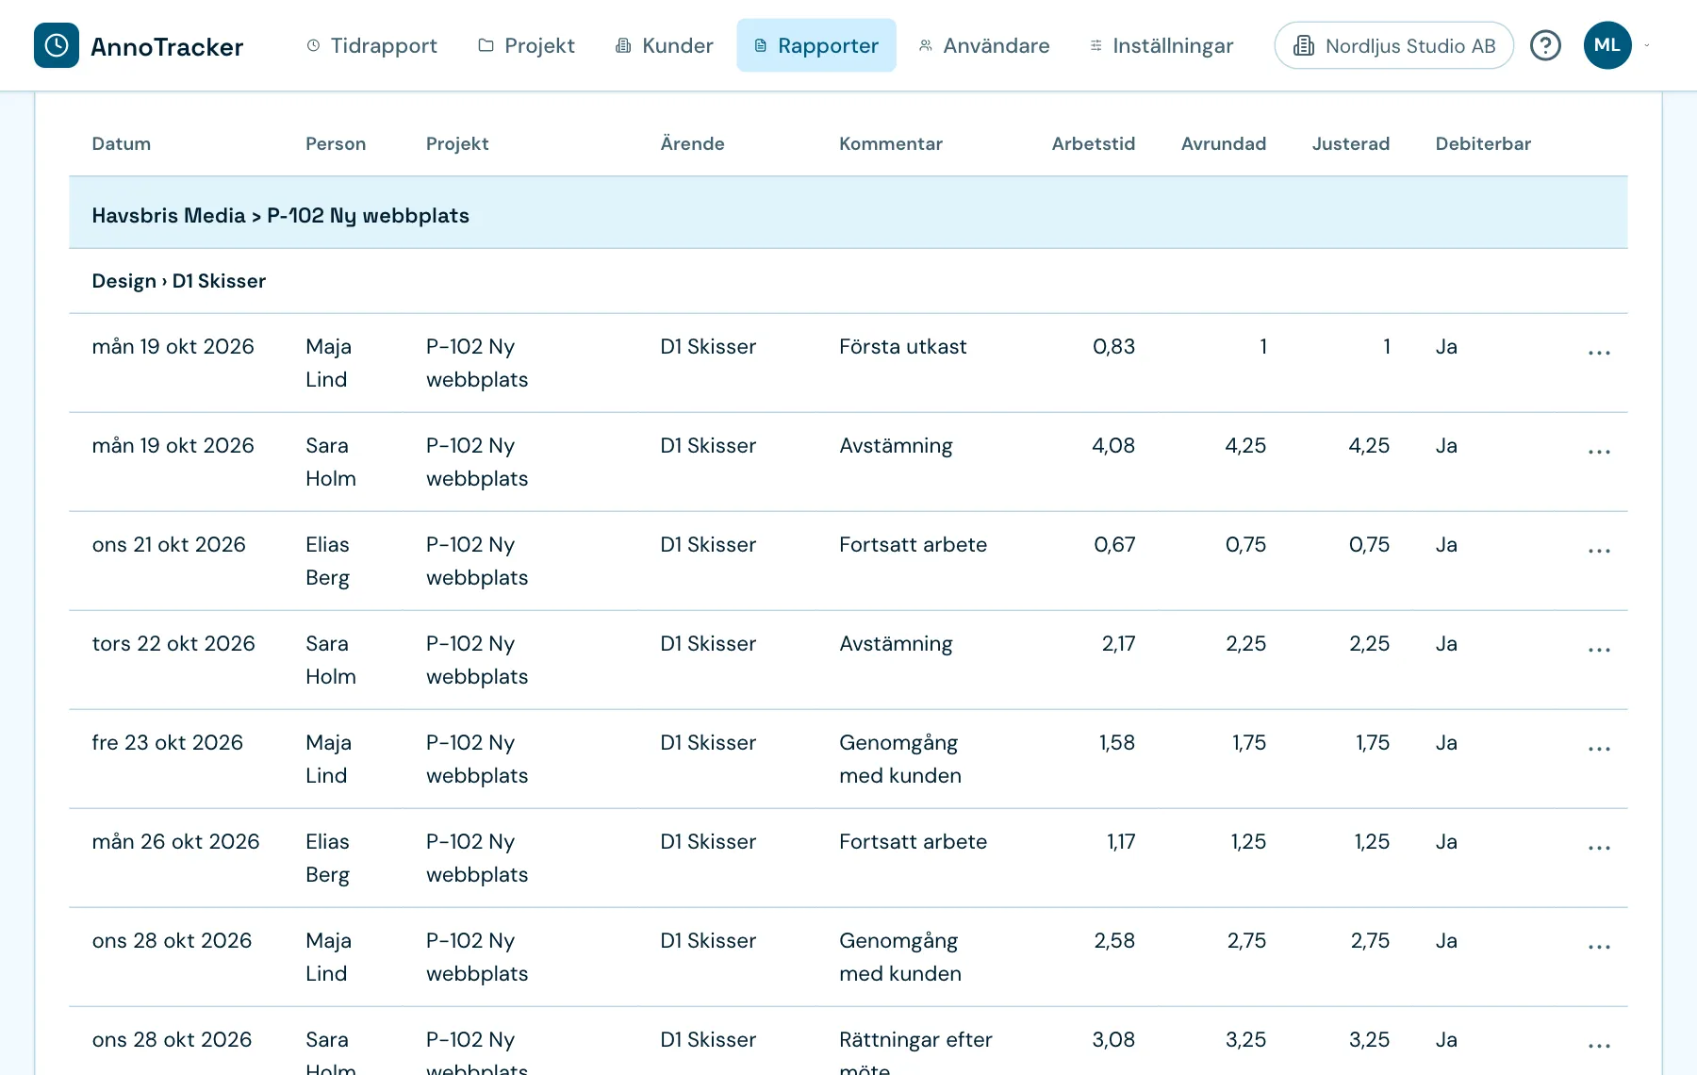Open more options for Maja Lind 28 okt row
1697x1075 pixels.
point(1599,947)
